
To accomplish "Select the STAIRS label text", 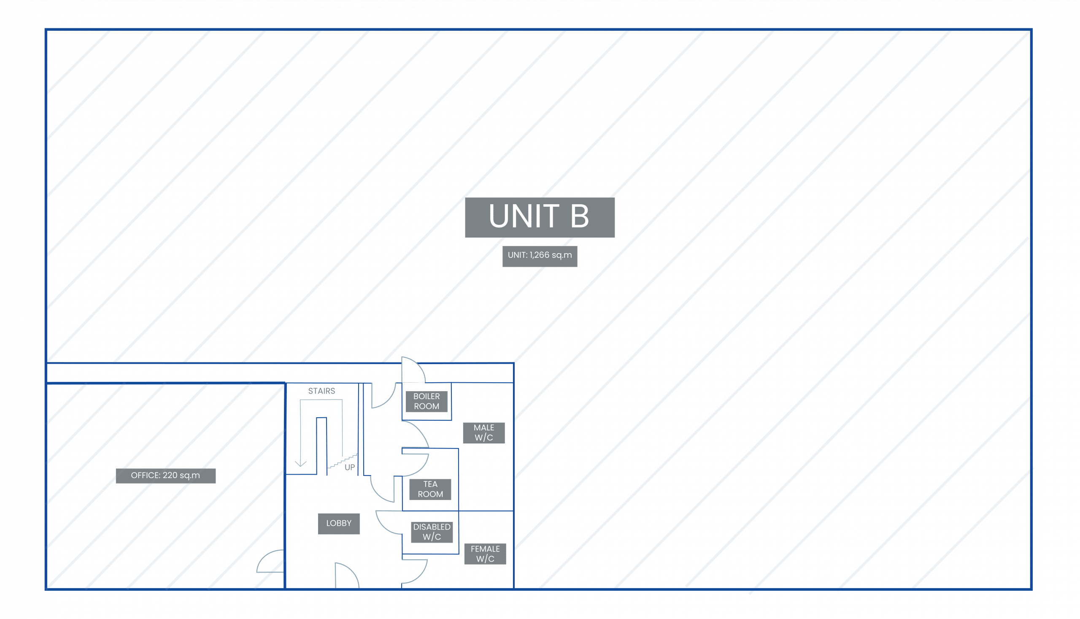I will [x=321, y=391].
